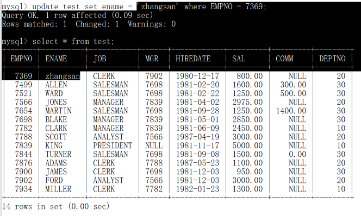Image resolution: width=361 pixels, height=216 pixels.
Task: Click the employee number 7499
Action: (23, 85)
